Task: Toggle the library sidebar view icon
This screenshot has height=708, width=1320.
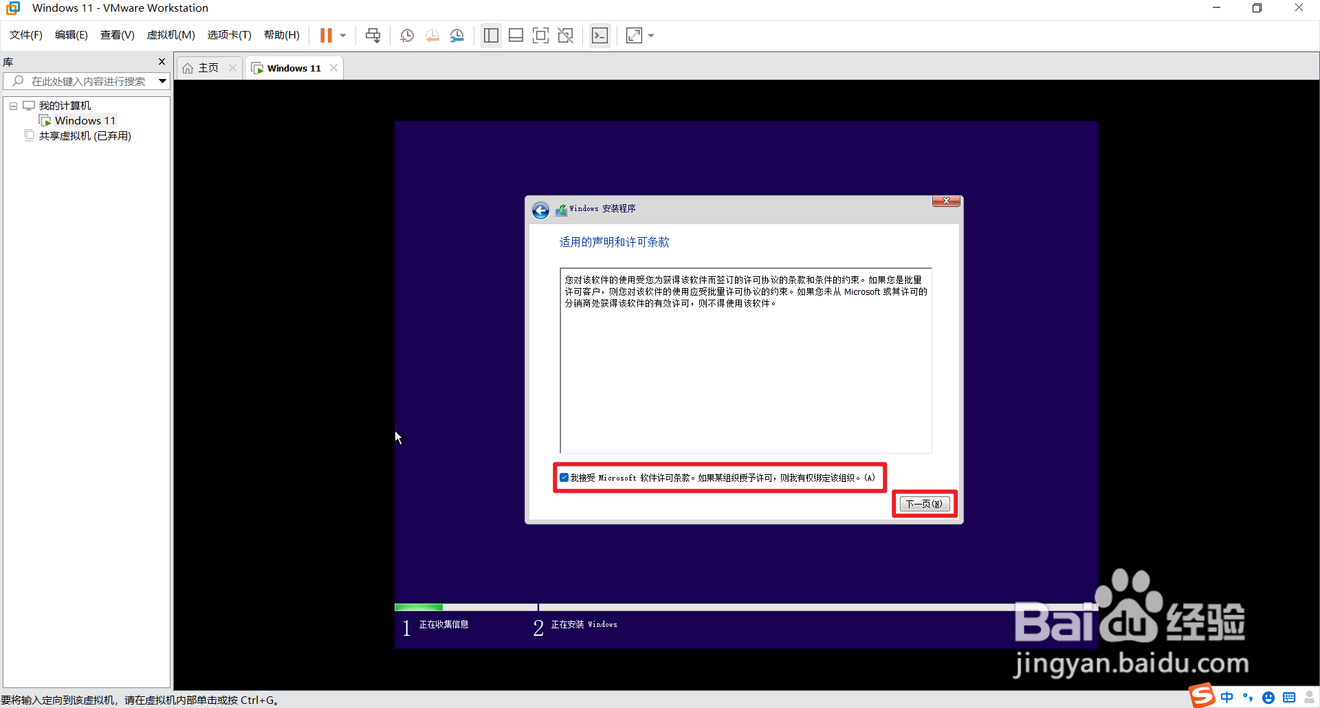Action: pos(491,35)
